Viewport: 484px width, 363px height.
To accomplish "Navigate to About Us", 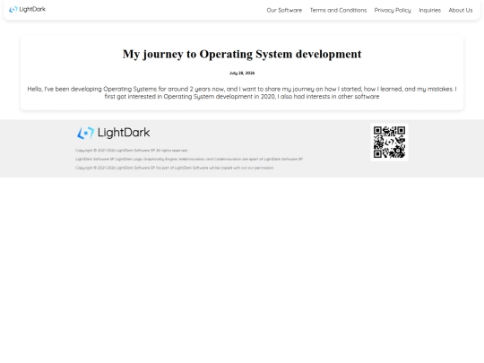I will 461,10.
